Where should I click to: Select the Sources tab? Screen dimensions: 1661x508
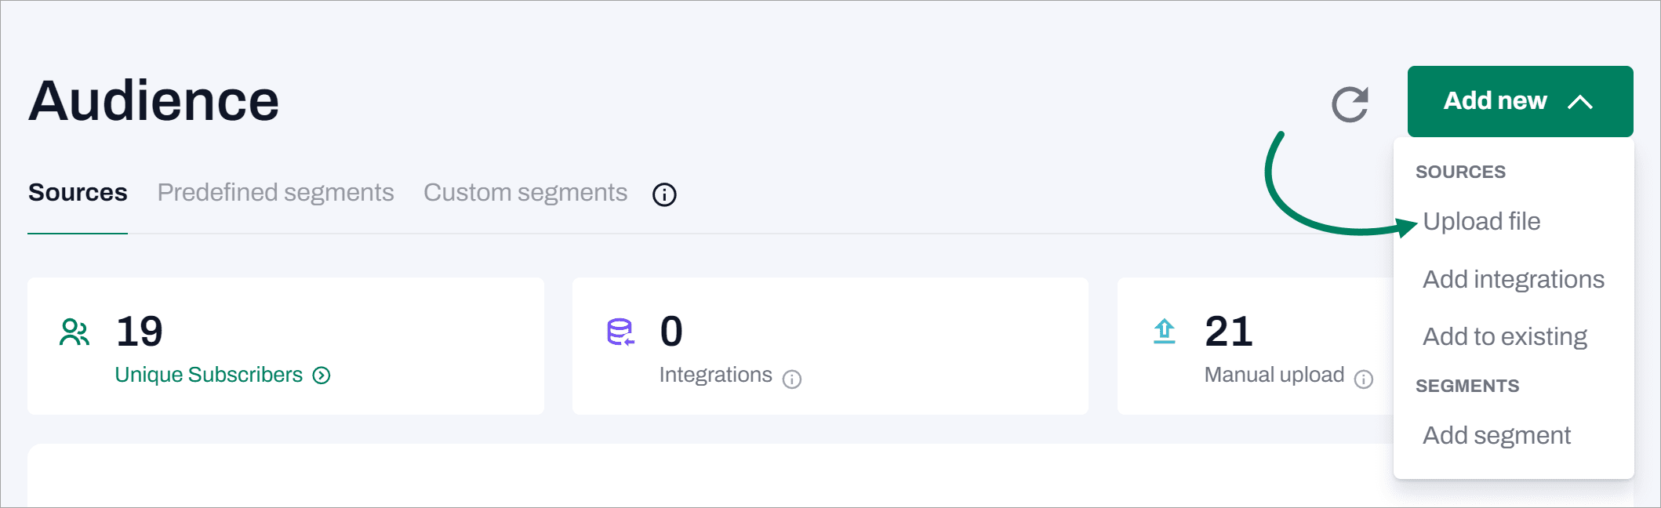tap(78, 193)
